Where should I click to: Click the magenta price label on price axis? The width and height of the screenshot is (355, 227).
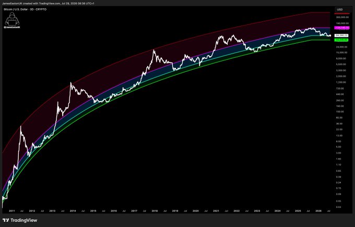341,28
